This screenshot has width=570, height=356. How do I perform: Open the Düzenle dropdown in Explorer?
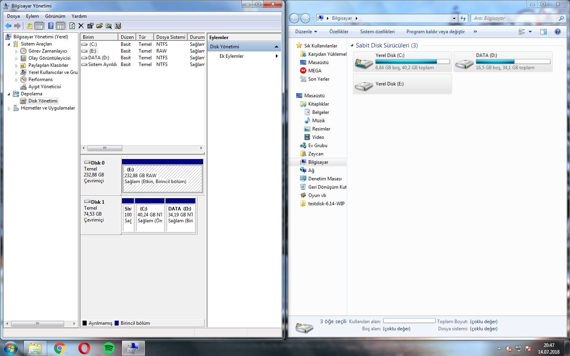pyautogui.click(x=306, y=32)
